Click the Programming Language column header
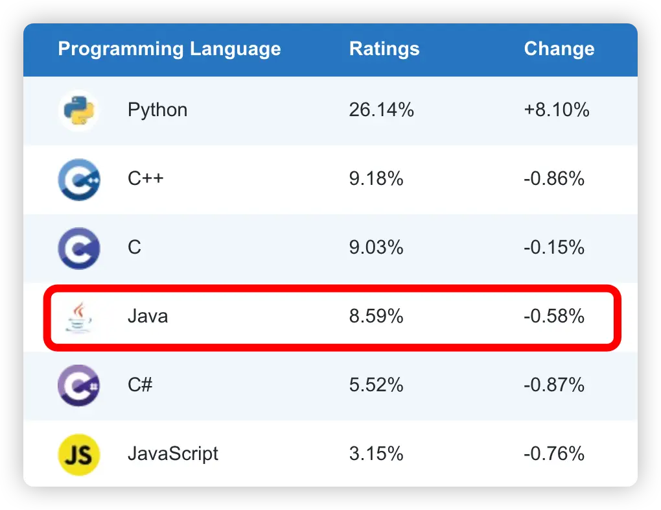 [x=169, y=49]
